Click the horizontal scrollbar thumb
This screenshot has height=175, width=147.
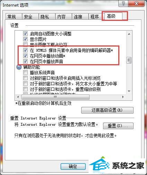click(55, 97)
